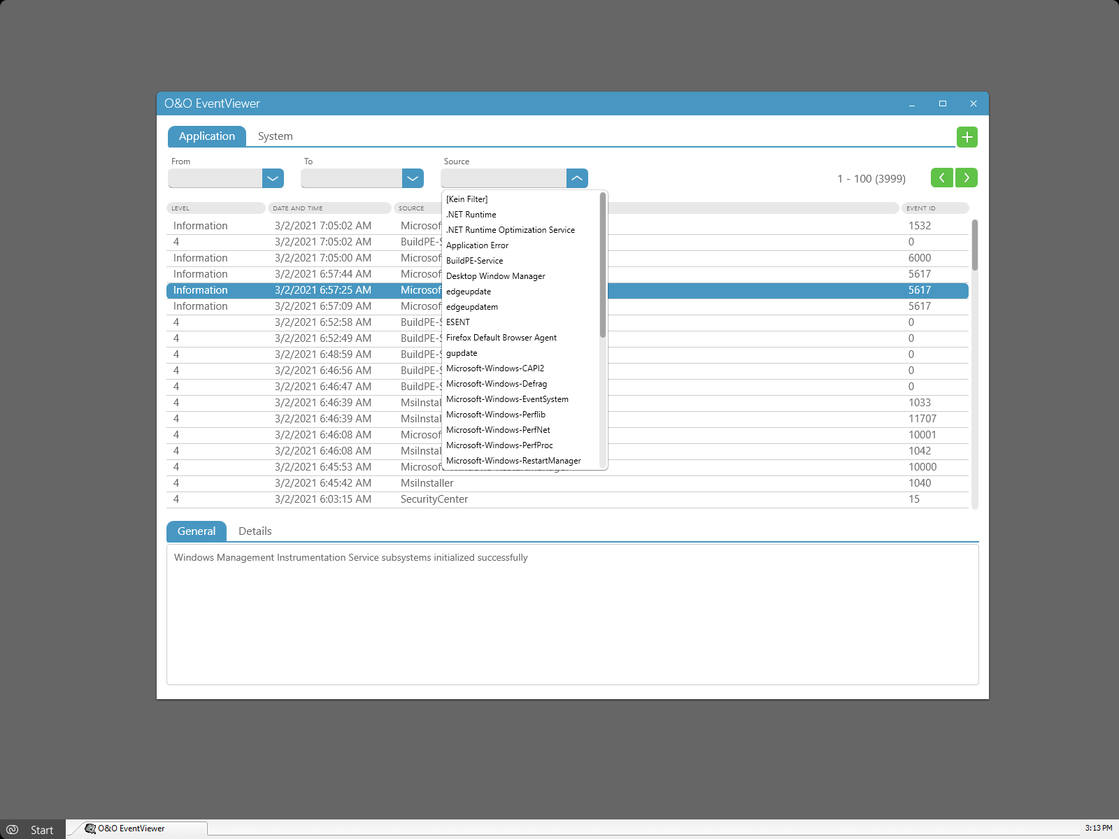Select the highlighted 6:57:25 AM event row
This screenshot has width=1119, height=839.
(x=567, y=290)
